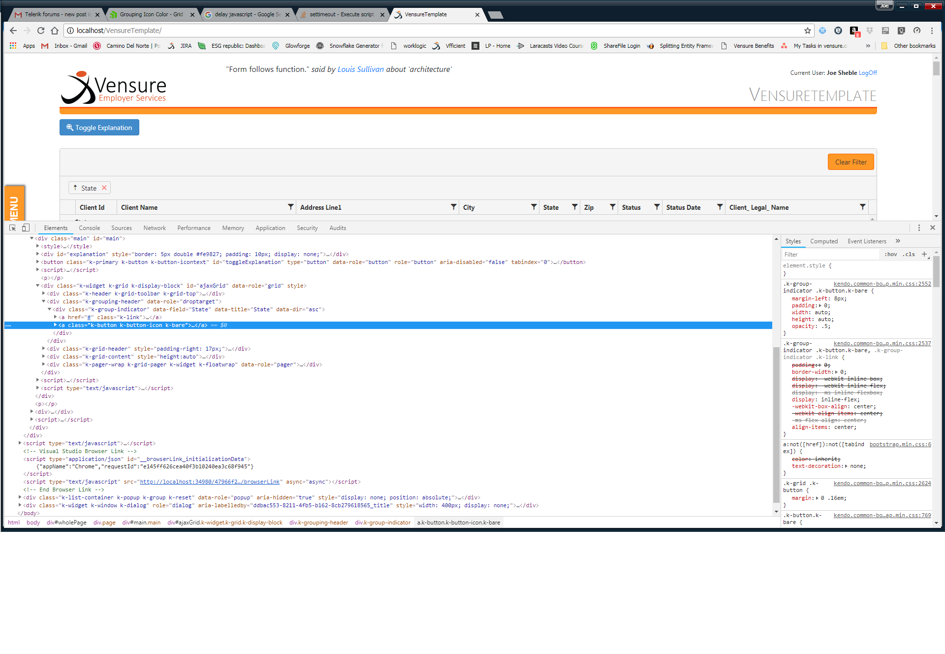
Task: Bookmark this page with the star icon
Action: (808, 31)
